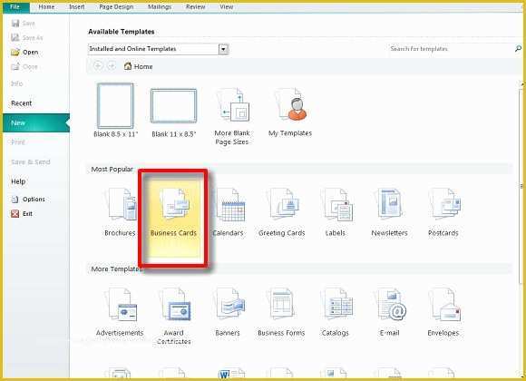Click Exit in the sidebar

click(22, 213)
